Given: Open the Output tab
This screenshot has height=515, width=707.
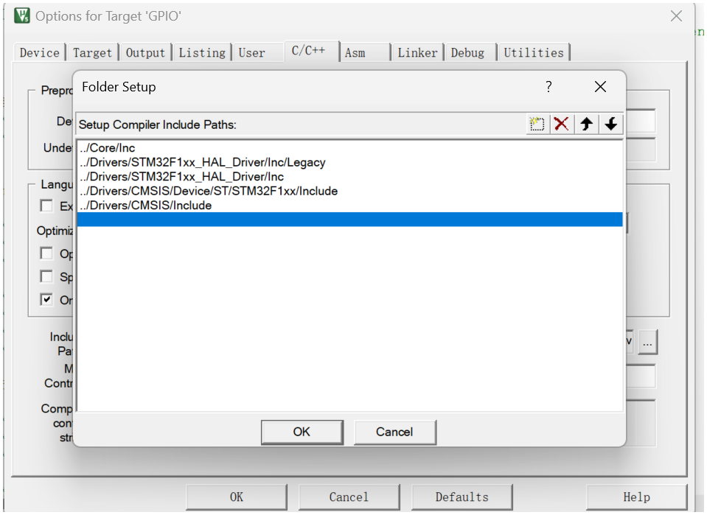Looking at the screenshot, I should tap(145, 53).
